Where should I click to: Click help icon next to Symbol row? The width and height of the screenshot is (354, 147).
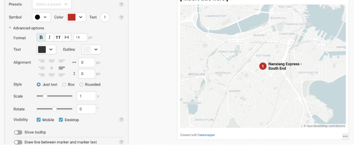pyautogui.click(x=121, y=17)
